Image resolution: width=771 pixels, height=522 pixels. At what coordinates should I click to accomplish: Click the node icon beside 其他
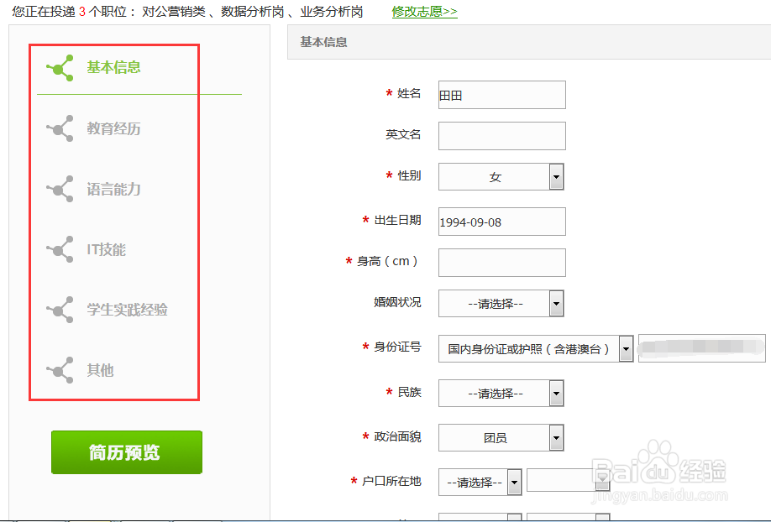pos(60,370)
